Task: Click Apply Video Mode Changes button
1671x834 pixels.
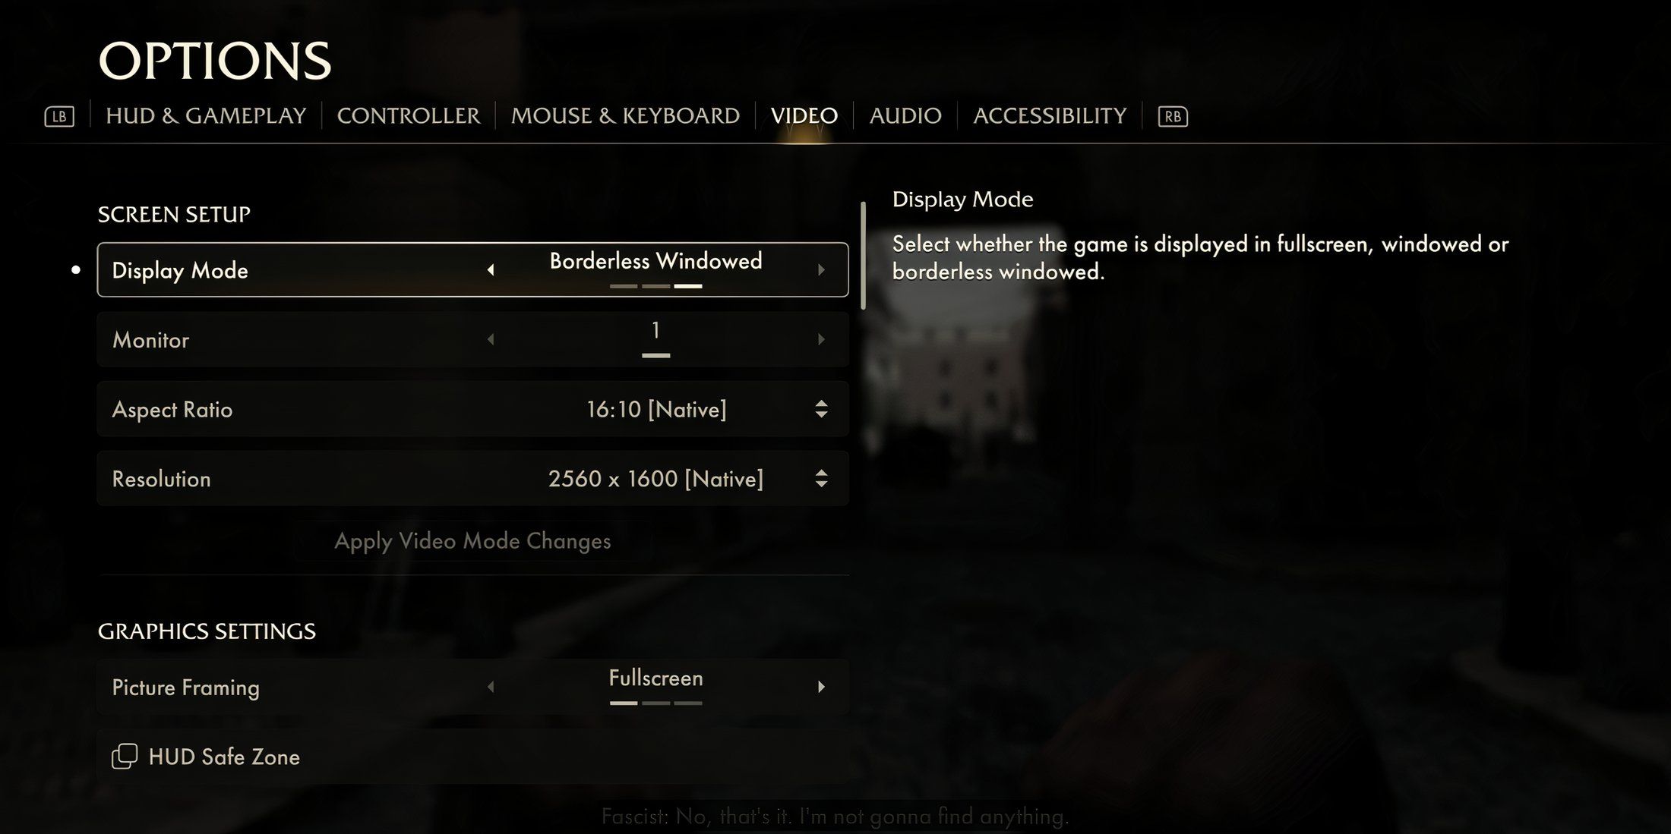Action: click(x=472, y=541)
